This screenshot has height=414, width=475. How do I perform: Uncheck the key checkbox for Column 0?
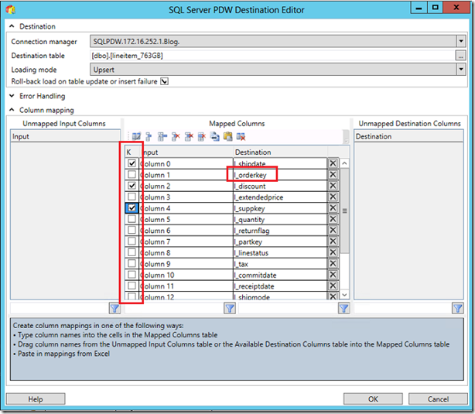132,164
